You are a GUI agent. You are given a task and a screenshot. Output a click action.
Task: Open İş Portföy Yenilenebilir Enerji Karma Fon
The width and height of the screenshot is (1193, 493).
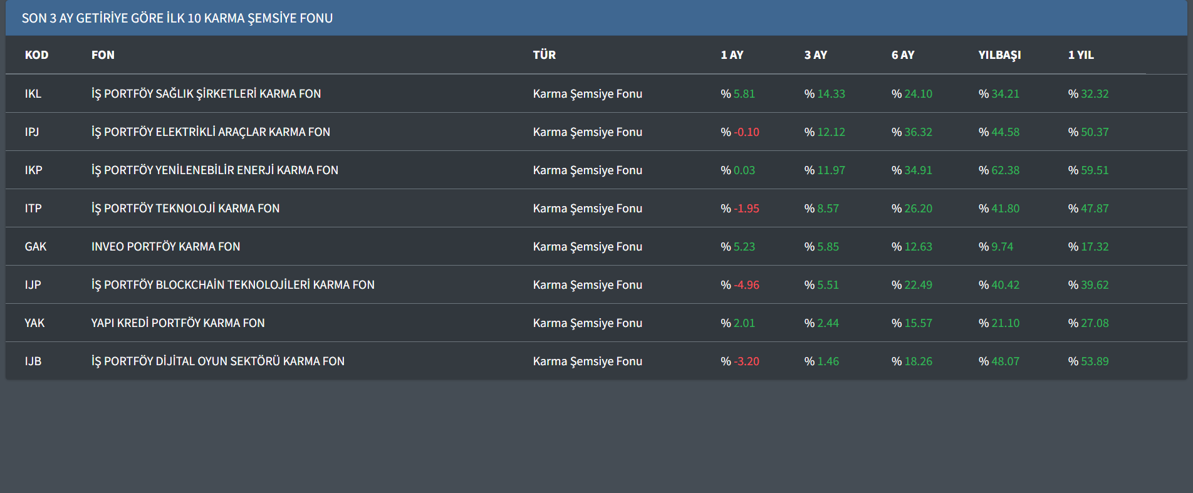pyautogui.click(x=214, y=170)
